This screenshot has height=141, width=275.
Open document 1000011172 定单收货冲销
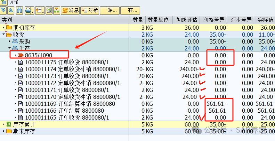tap(73, 83)
